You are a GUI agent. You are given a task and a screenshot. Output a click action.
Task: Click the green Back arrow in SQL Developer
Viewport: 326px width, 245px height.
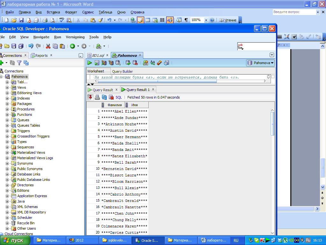(x=72, y=46)
